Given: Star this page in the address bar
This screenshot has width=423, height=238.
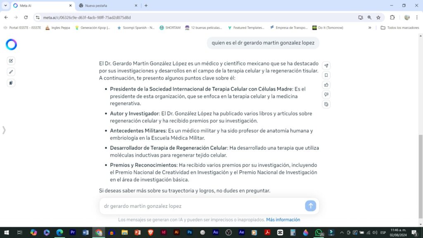Looking at the screenshot, I should coord(378,17).
